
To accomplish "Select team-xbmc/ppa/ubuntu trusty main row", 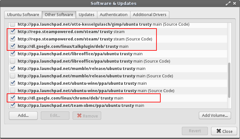I will coord(118,105).
